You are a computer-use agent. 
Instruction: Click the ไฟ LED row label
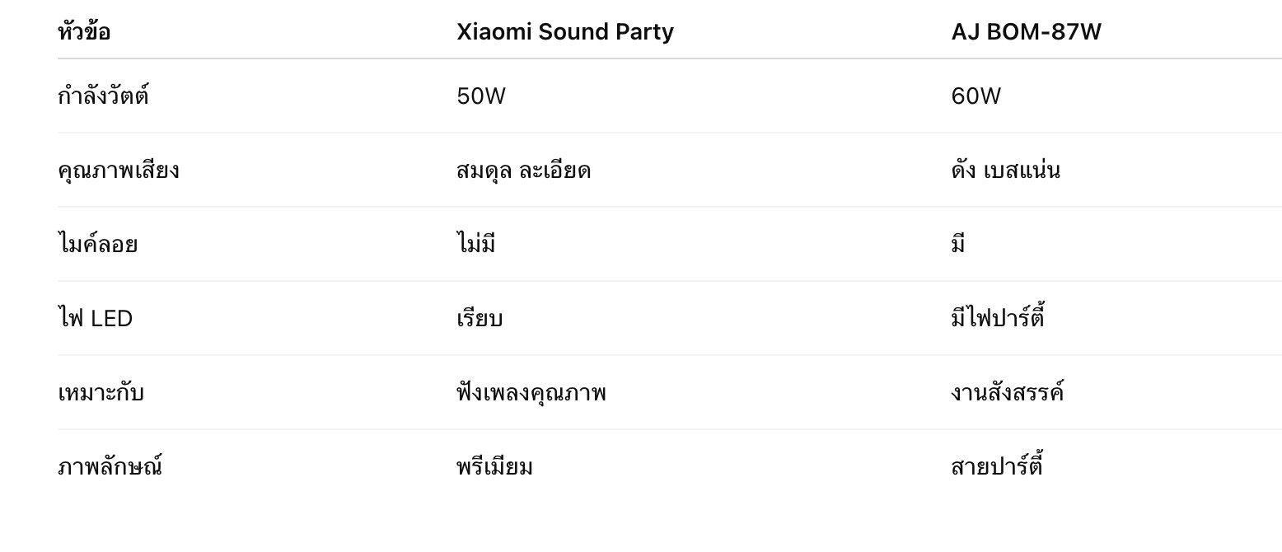[x=96, y=319]
